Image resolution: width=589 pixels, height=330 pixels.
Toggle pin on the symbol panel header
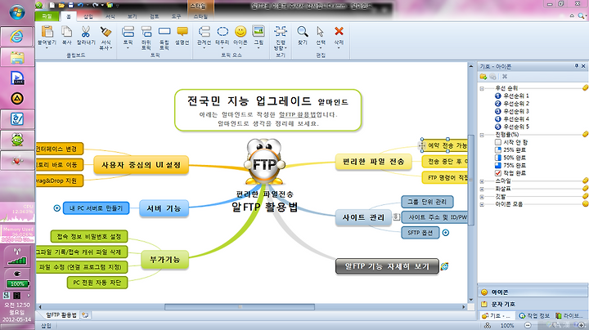(x=577, y=66)
